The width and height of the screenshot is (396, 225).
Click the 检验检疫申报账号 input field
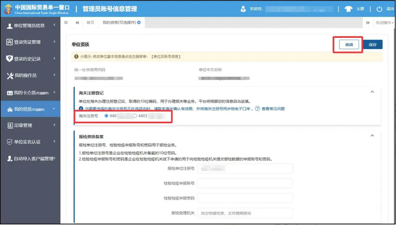[245, 183]
